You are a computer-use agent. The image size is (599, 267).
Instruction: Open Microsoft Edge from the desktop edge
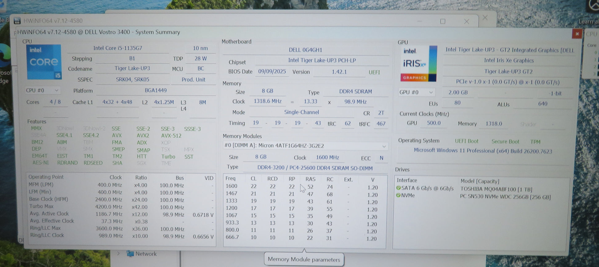[4, 56]
